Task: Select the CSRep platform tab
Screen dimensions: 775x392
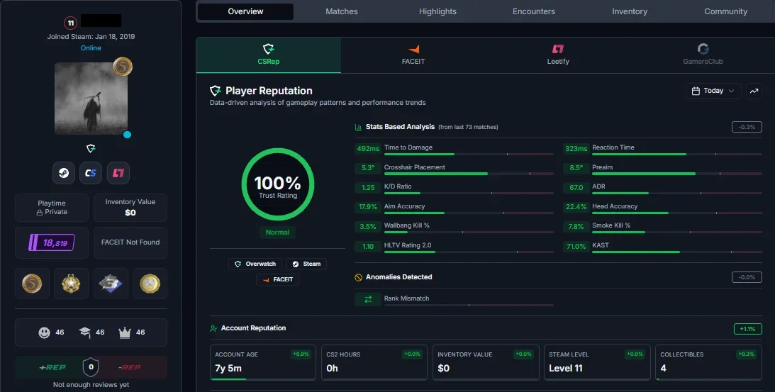Action: tap(269, 55)
